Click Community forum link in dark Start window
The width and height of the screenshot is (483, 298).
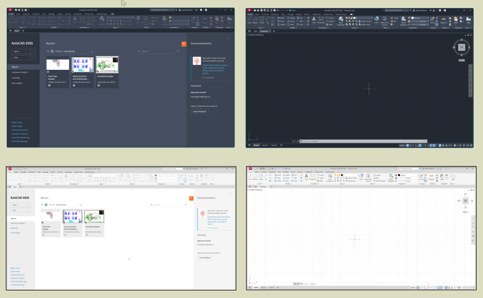click(19, 130)
